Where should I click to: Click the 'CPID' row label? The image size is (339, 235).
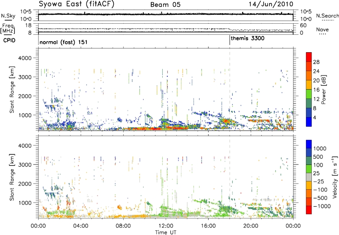[9, 40]
